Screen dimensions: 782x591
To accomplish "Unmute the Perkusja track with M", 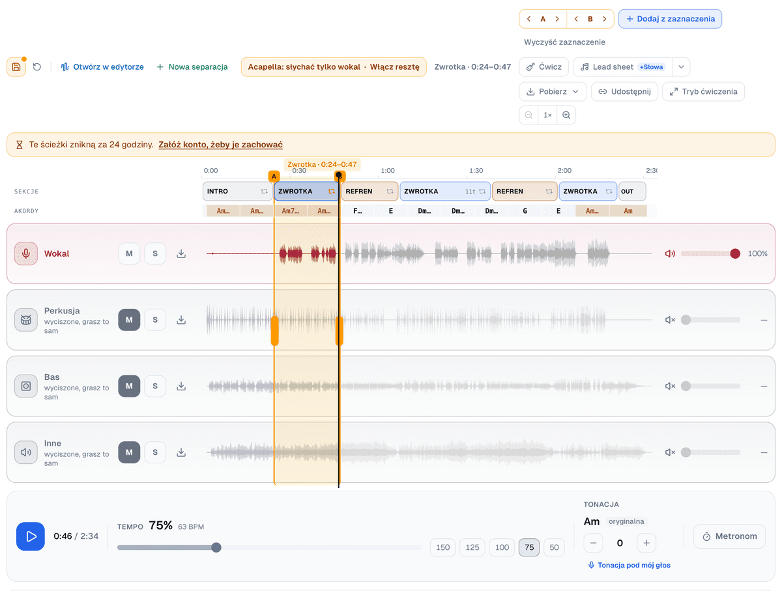I will coord(129,320).
